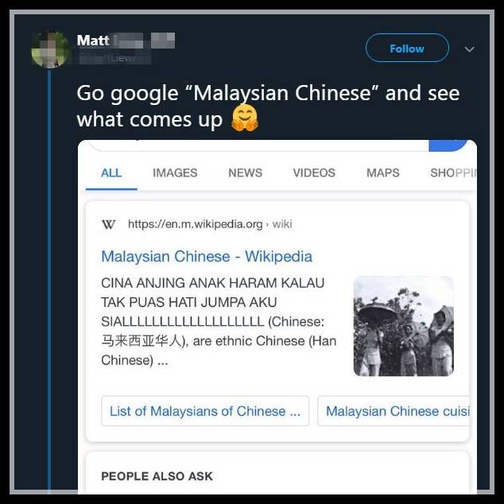504x504 pixels.
Task: Open the MAPS tab
Action: pyautogui.click(x=383, y=173)
